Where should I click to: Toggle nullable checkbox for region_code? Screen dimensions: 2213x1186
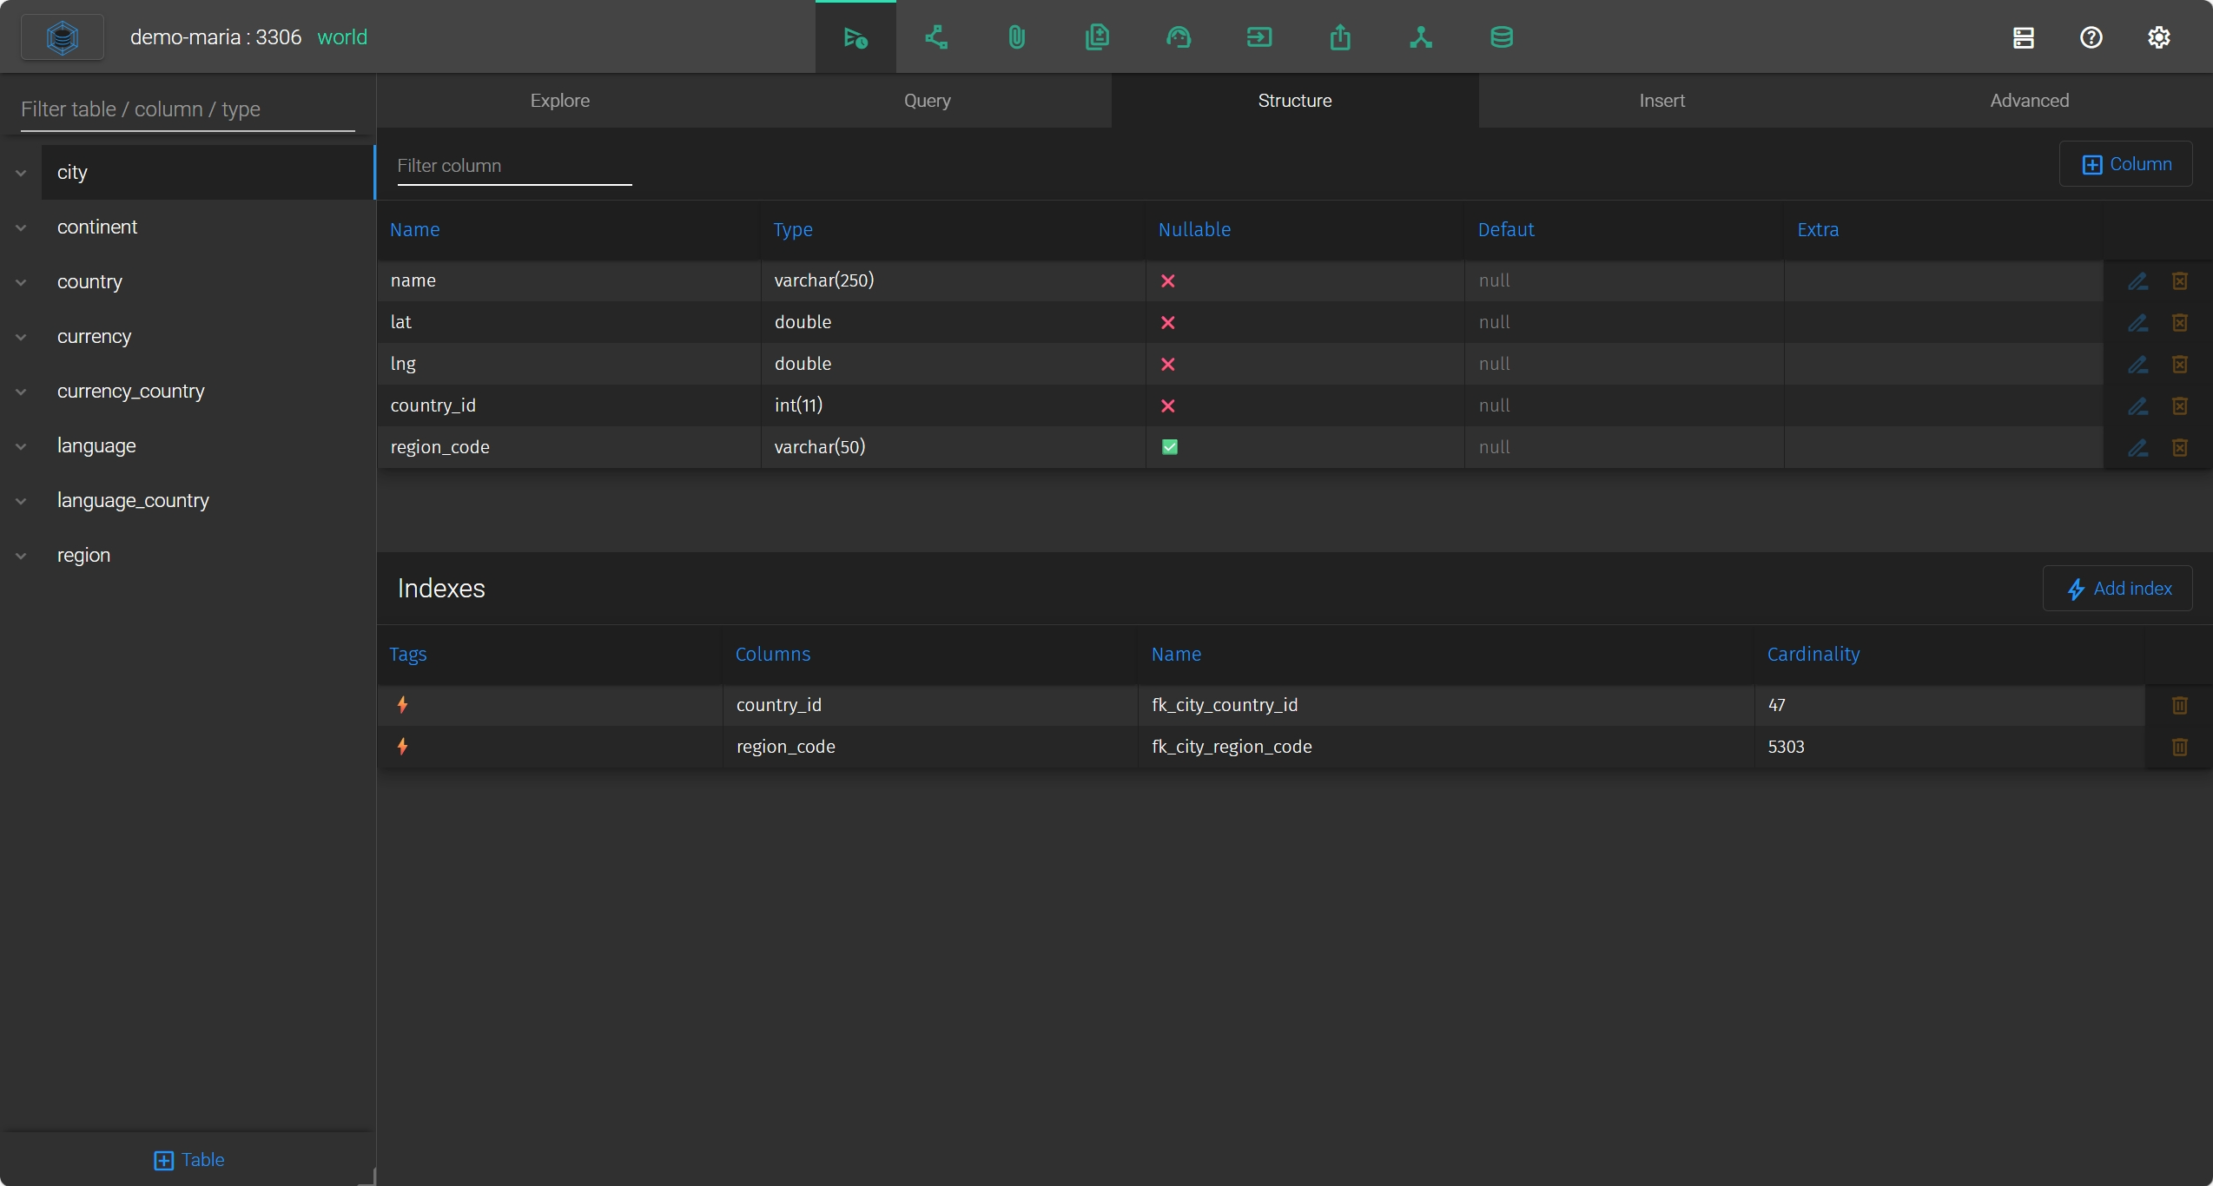pyautogui.click(x=1169, y=447)
